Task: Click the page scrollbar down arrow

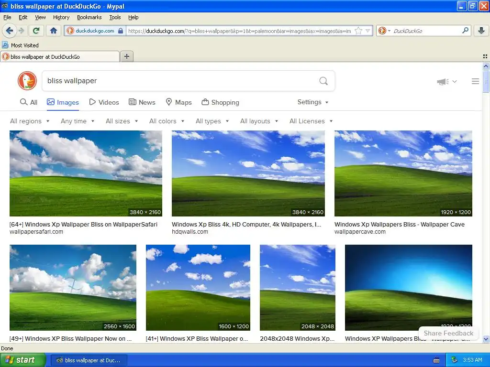Action: [486, 339]
